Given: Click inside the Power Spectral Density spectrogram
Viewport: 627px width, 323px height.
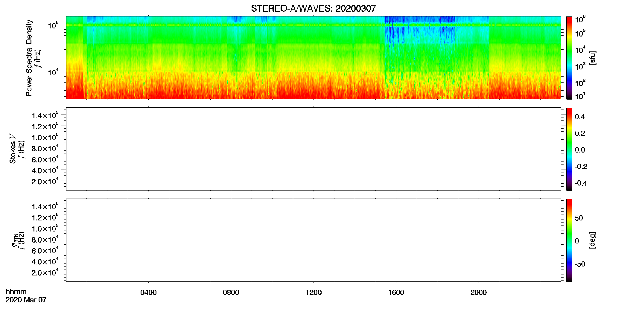Looking at the screenshot, I should [313, 58].
